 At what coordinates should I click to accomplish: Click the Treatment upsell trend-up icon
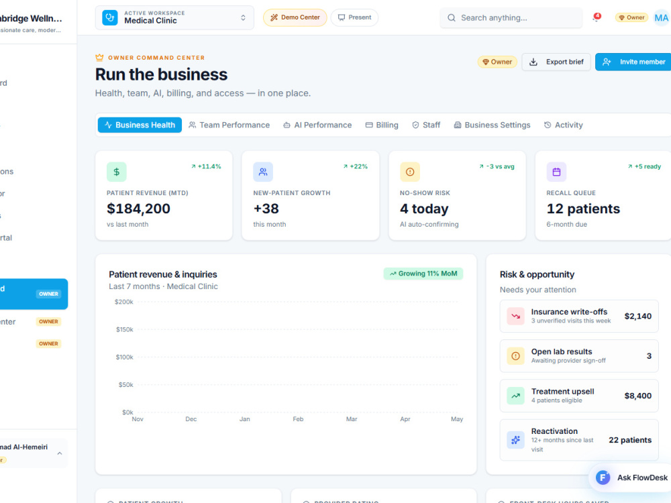515,396
